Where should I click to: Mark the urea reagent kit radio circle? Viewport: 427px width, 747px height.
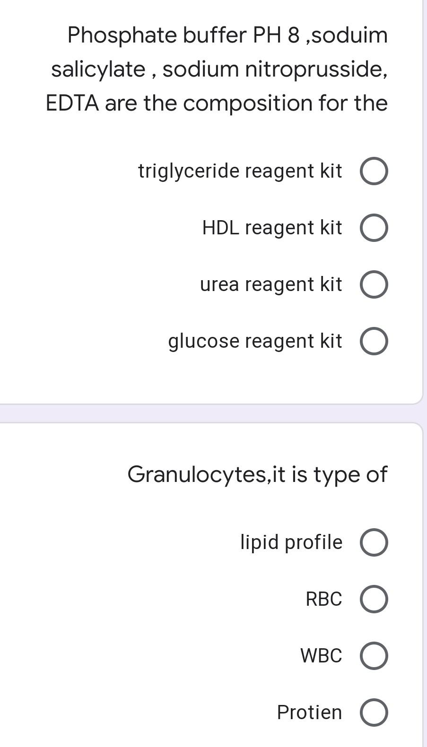point(374,285)
